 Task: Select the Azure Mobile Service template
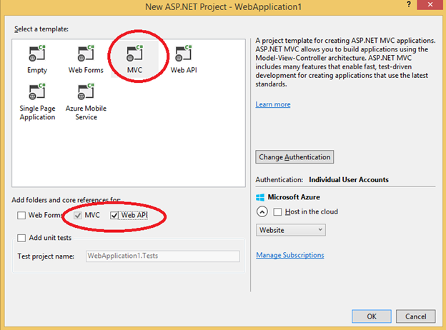(86, 101)
